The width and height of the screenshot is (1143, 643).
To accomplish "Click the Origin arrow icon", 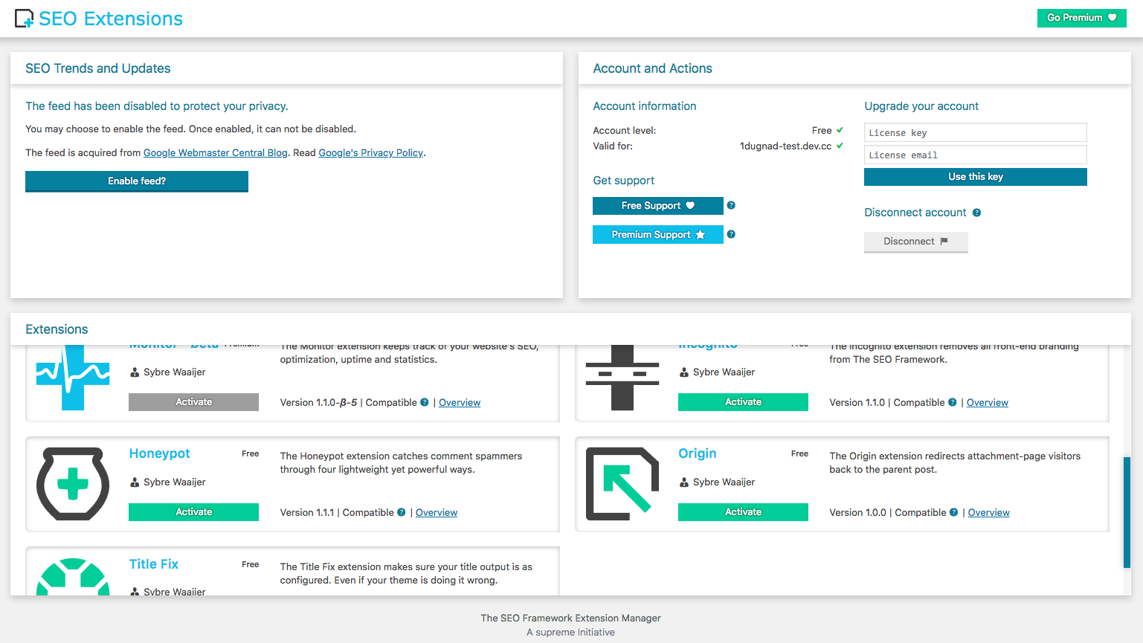I will coord(622,484).
